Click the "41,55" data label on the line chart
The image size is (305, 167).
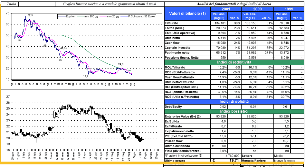pos(63,48)
